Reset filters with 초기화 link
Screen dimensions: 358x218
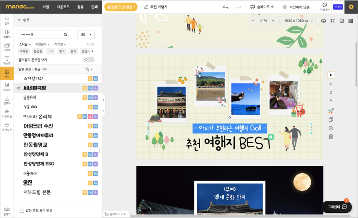[x=90, y=44]
